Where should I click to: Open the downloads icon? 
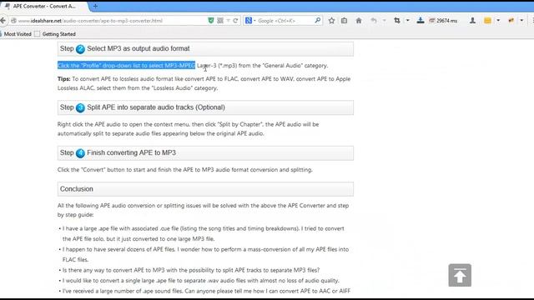[x=421, y=21]
